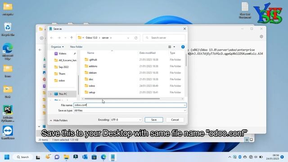Click the Save button
This screenshot has width=288, height=162.
[x=154, y=120]
